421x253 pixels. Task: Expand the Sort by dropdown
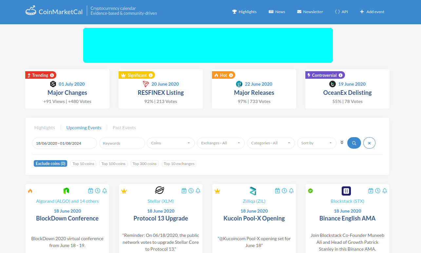316,143
